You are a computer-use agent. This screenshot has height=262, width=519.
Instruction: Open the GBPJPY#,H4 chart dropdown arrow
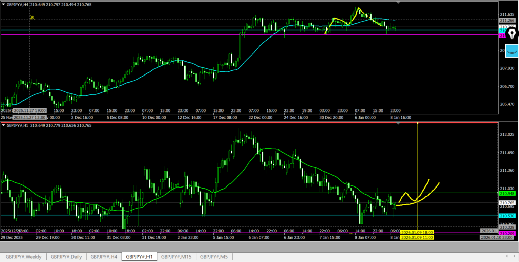tap(3, 5)
